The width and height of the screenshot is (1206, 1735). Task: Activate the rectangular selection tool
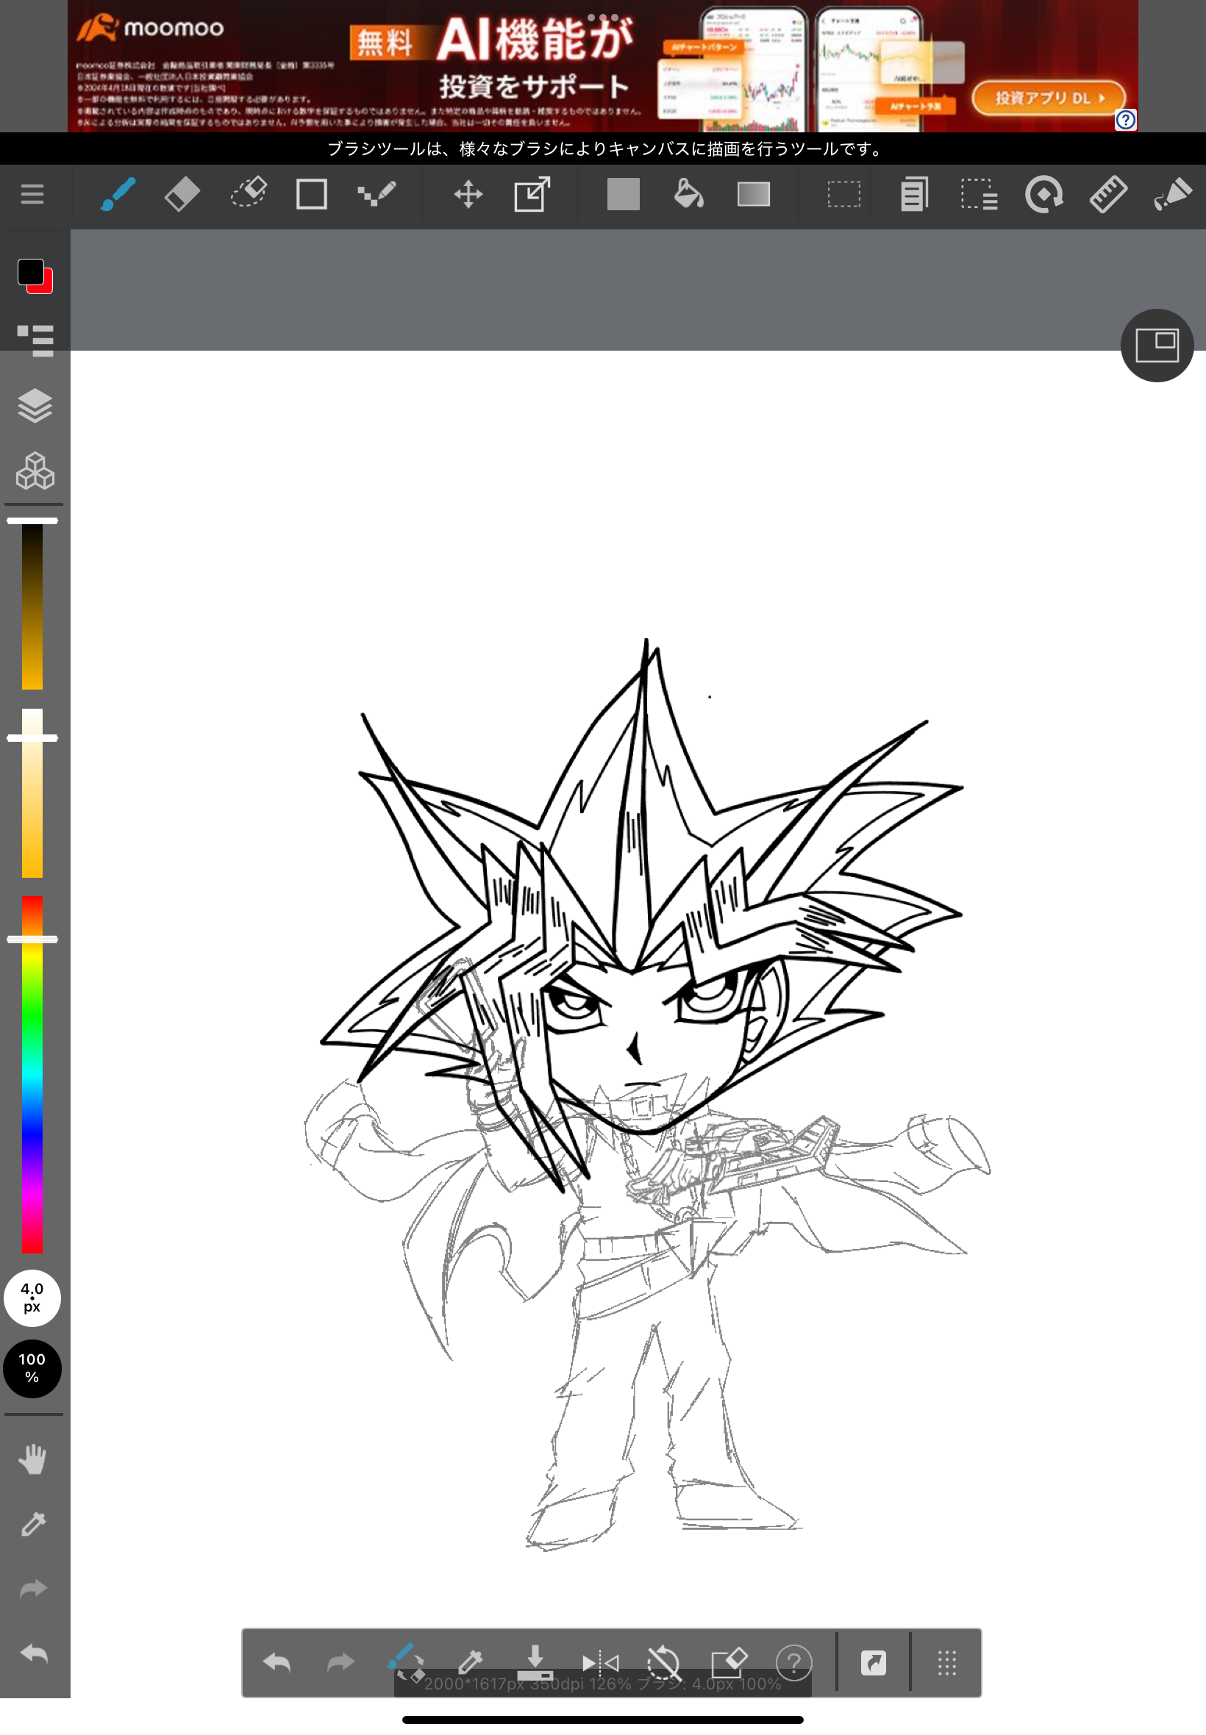(x=843, y=194)
